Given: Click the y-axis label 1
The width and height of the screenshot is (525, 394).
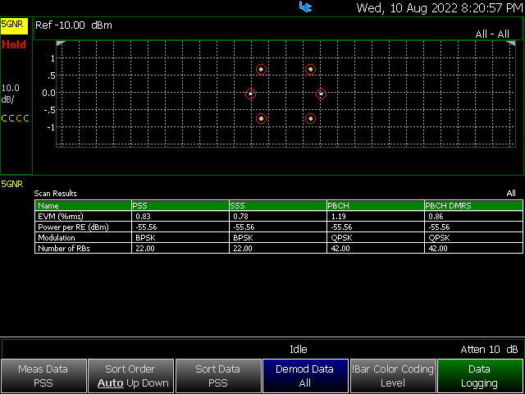Looking at the screenshot, I should tap(52, 58).
